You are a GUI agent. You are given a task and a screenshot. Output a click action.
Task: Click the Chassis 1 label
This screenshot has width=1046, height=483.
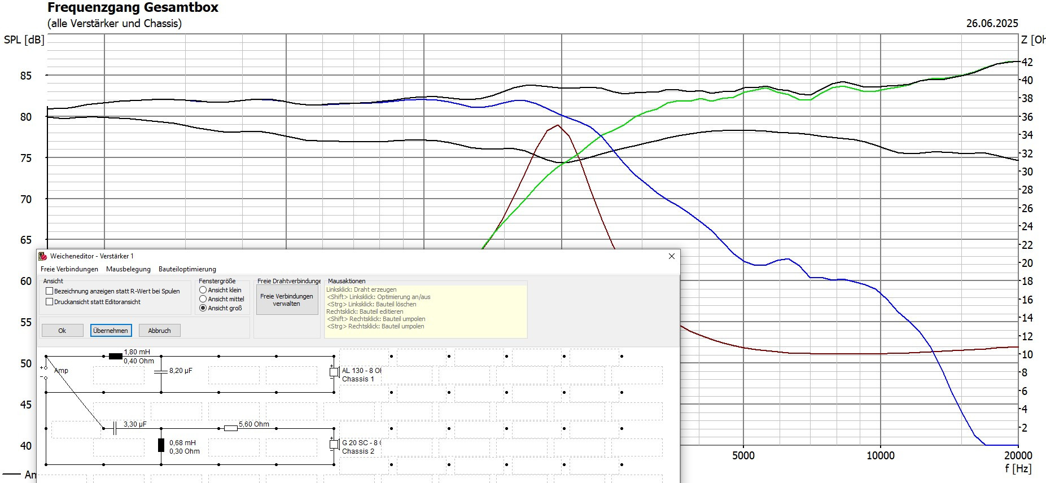(x=358, y=379)
